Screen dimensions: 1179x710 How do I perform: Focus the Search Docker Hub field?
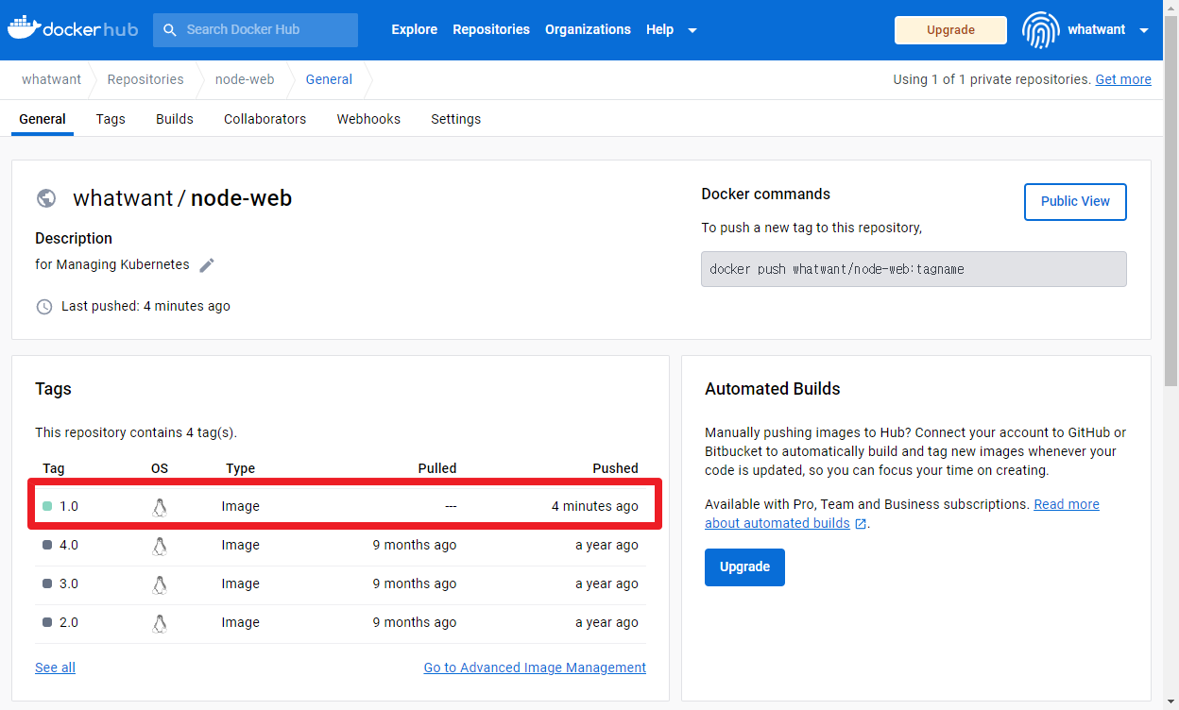(x=255, y=30)
